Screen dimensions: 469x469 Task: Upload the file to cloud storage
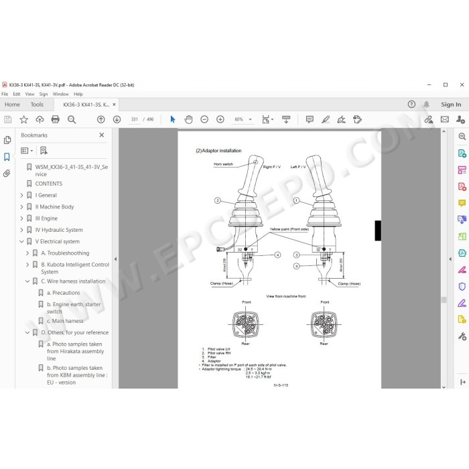coord(40,120)
